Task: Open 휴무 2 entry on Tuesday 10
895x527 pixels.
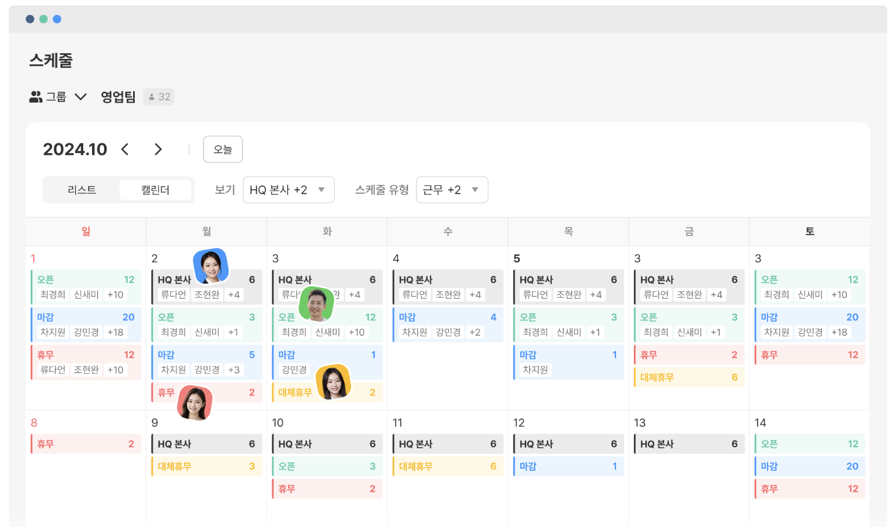Action: pyautogui.click(x=327, y=489)
